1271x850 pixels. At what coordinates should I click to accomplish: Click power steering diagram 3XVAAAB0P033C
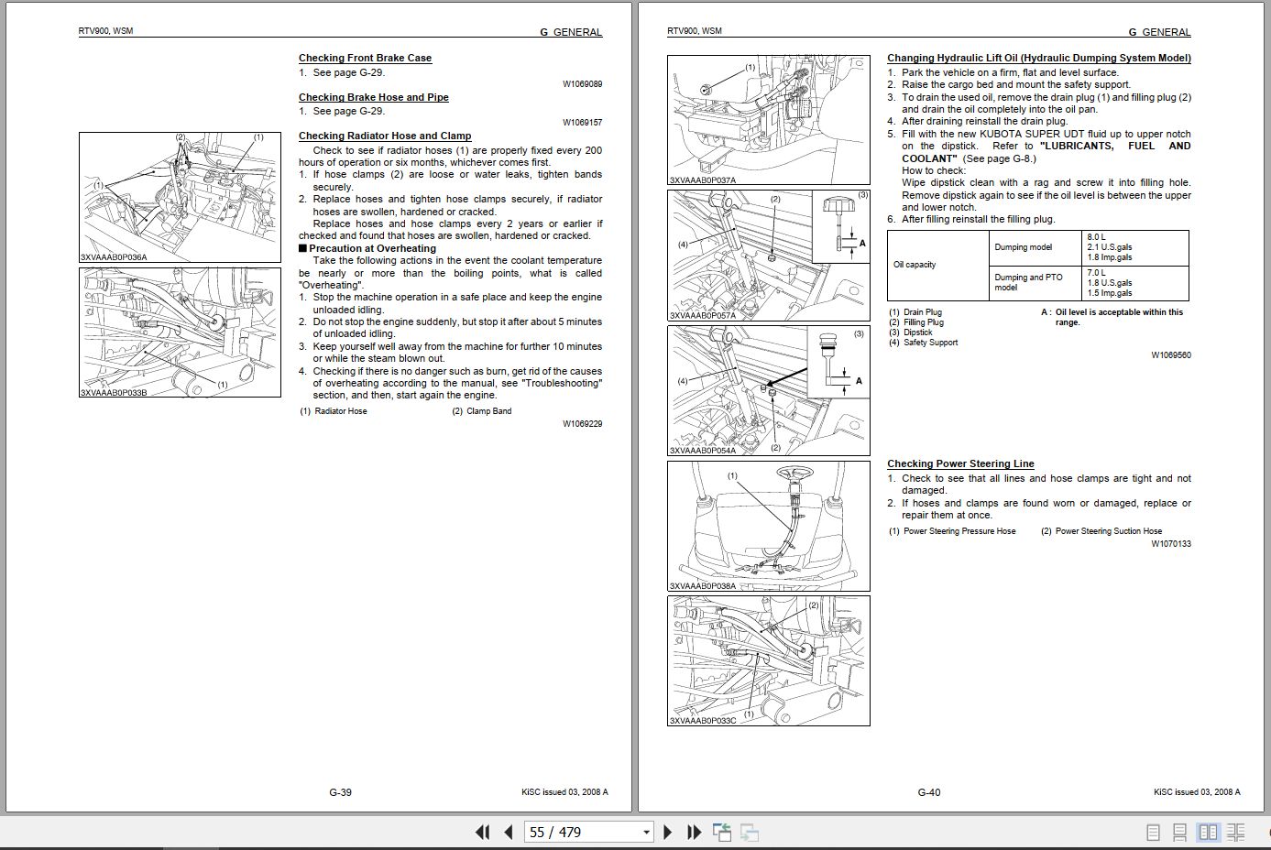pyautogui.click(x=768, y=660)
